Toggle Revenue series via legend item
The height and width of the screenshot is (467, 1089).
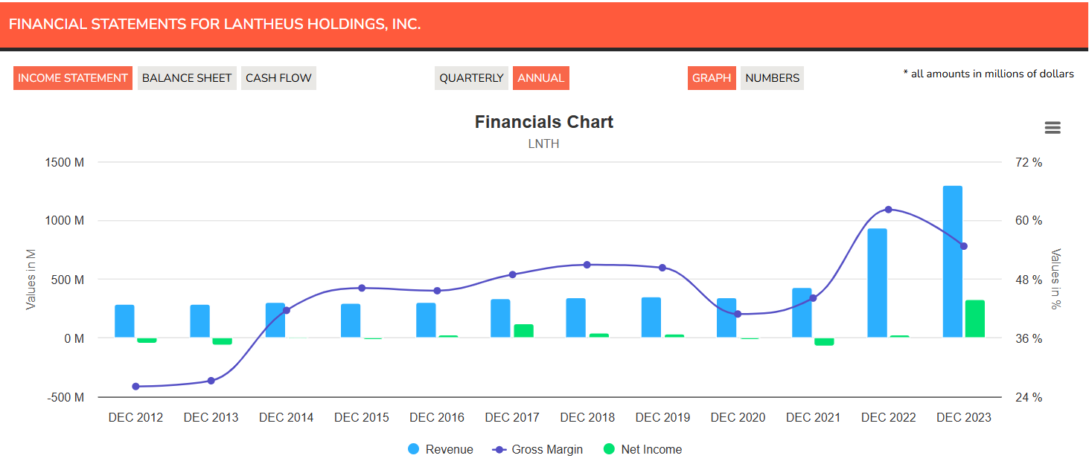tap(441, 449)
